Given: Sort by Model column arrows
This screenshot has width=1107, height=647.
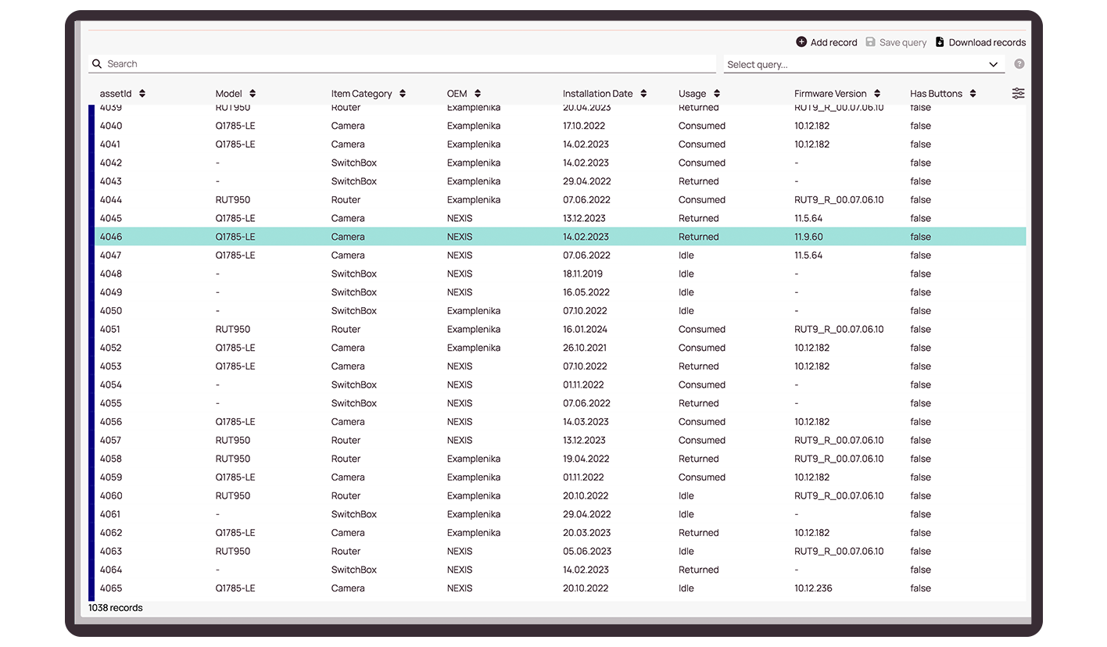Looking at the screenshot, I should pyautogui.click(x=253, y=94).
